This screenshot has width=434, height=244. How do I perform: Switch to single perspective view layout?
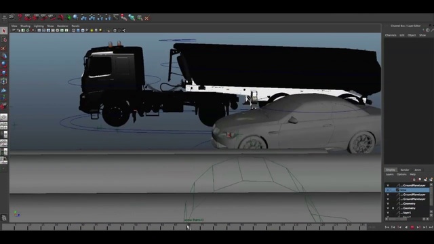pyautogui.click(x=4, y=117)
